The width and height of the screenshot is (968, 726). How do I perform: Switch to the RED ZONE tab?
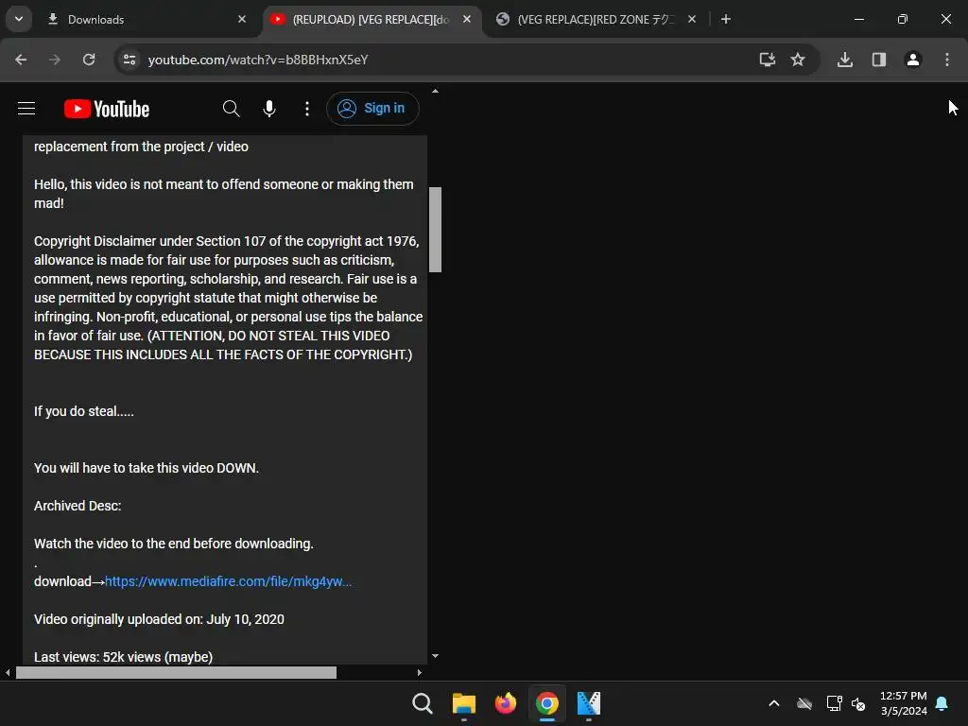click(x=596, y=19)
